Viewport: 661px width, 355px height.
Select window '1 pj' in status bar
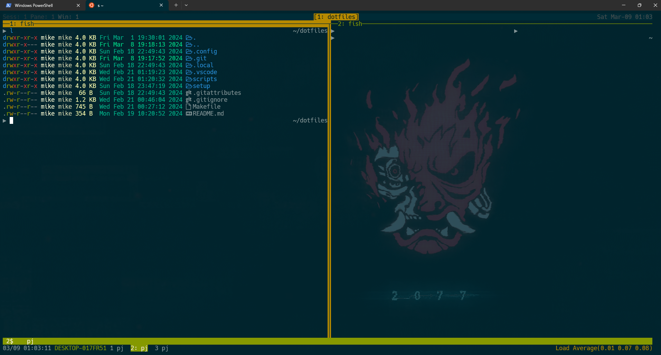pyautogui.click(x=117, y=348)
